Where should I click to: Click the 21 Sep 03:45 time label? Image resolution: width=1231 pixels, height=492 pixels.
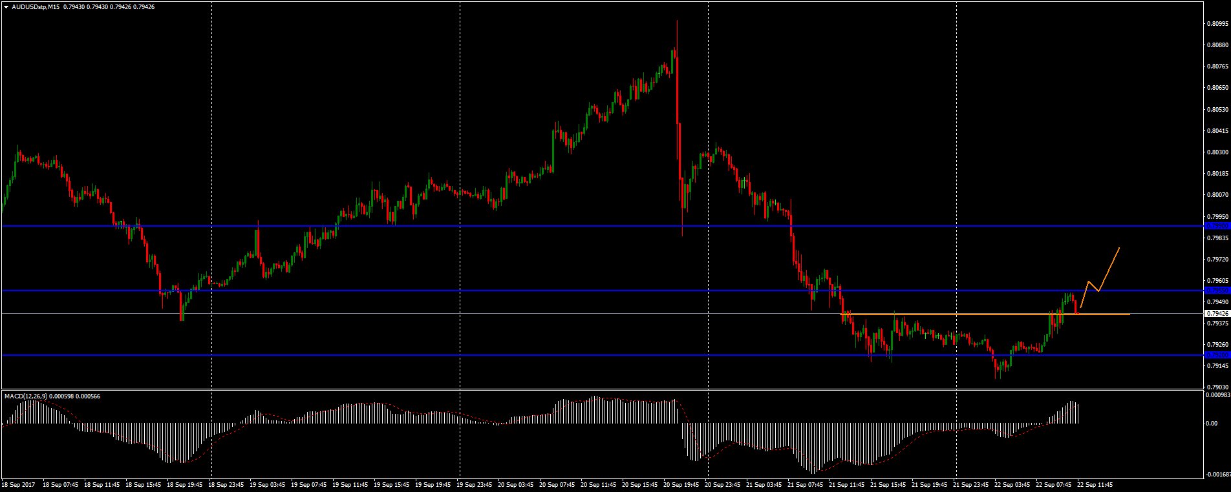[765, 484]
